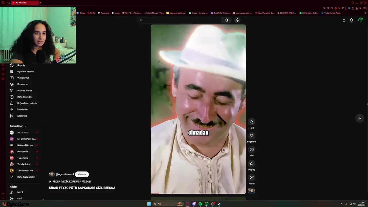Open the account avatar menu

coord(361,20)
